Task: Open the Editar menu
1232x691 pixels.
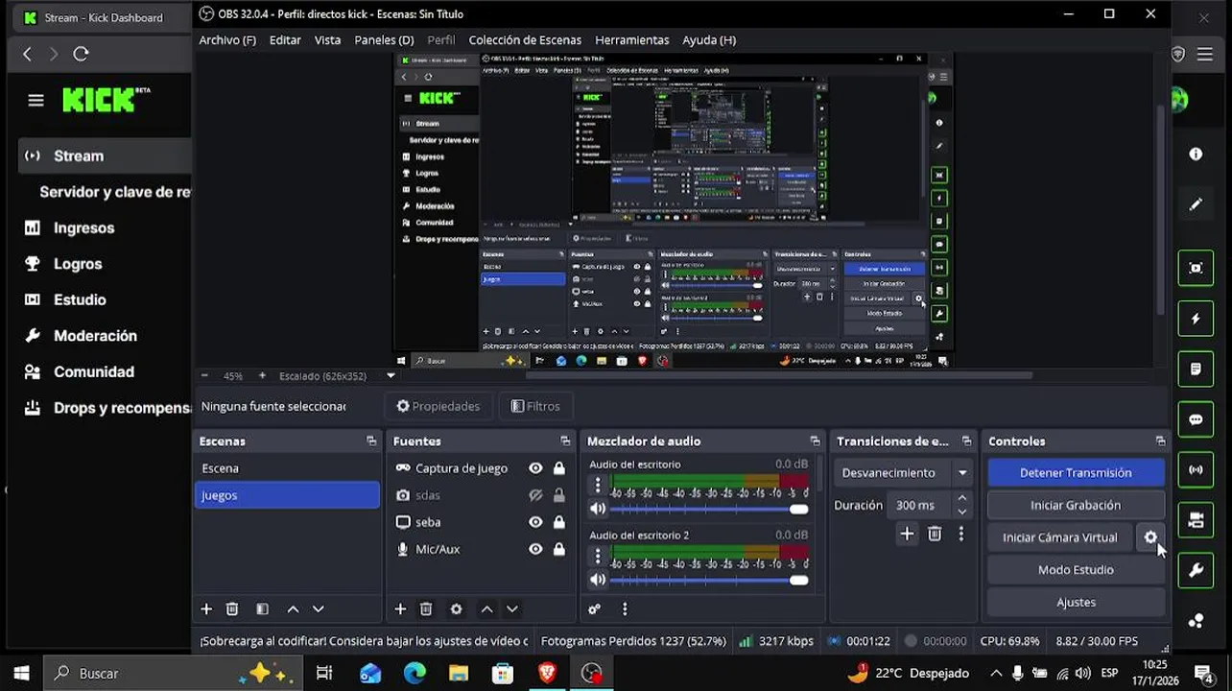Action: click(285, 40)
